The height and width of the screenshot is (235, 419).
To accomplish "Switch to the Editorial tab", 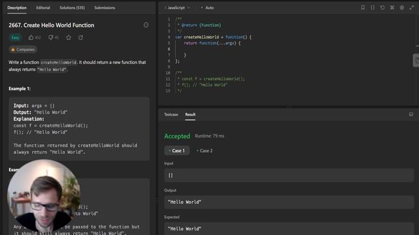I will point(43,8).
